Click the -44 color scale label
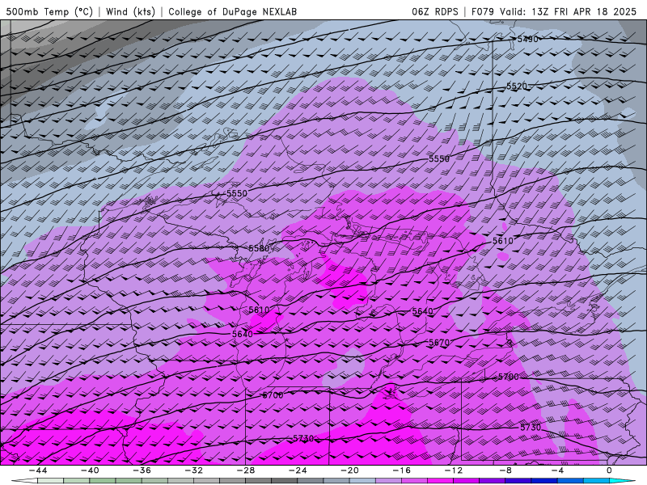This screenshot has width=647, height=485. click(37, 470)
